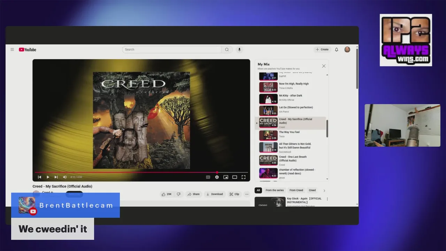Select the All filter chip

point(258,190)
